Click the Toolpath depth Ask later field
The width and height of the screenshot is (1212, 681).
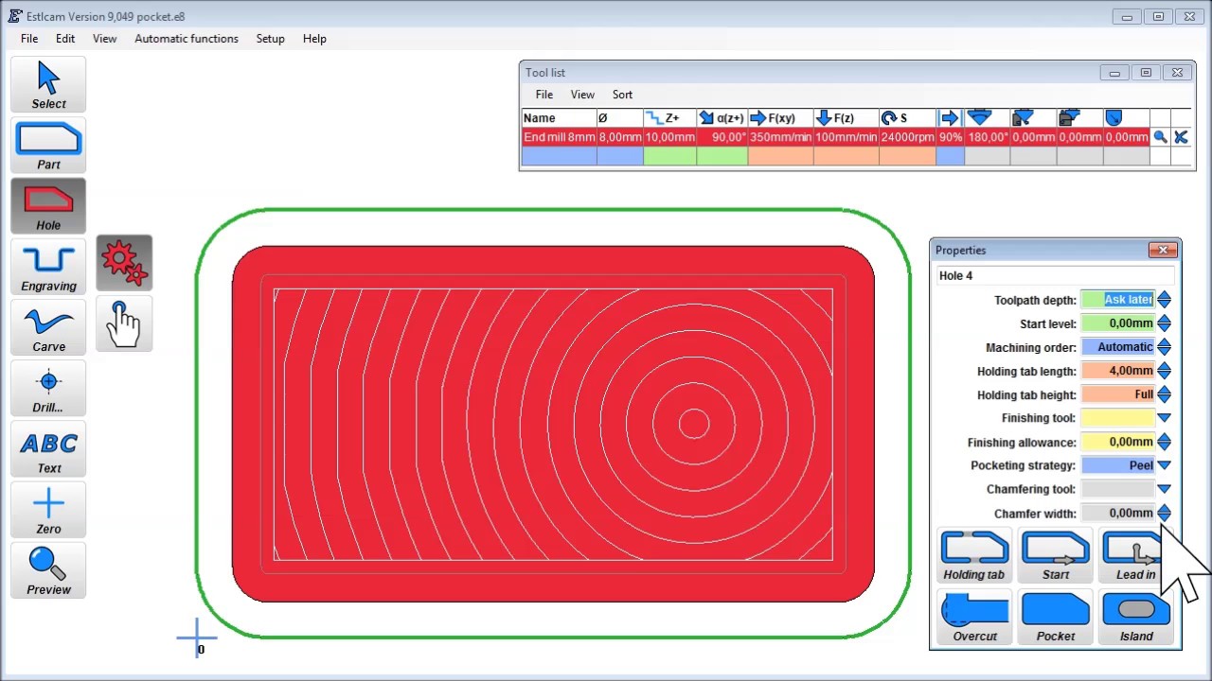tap(1118, 300)
